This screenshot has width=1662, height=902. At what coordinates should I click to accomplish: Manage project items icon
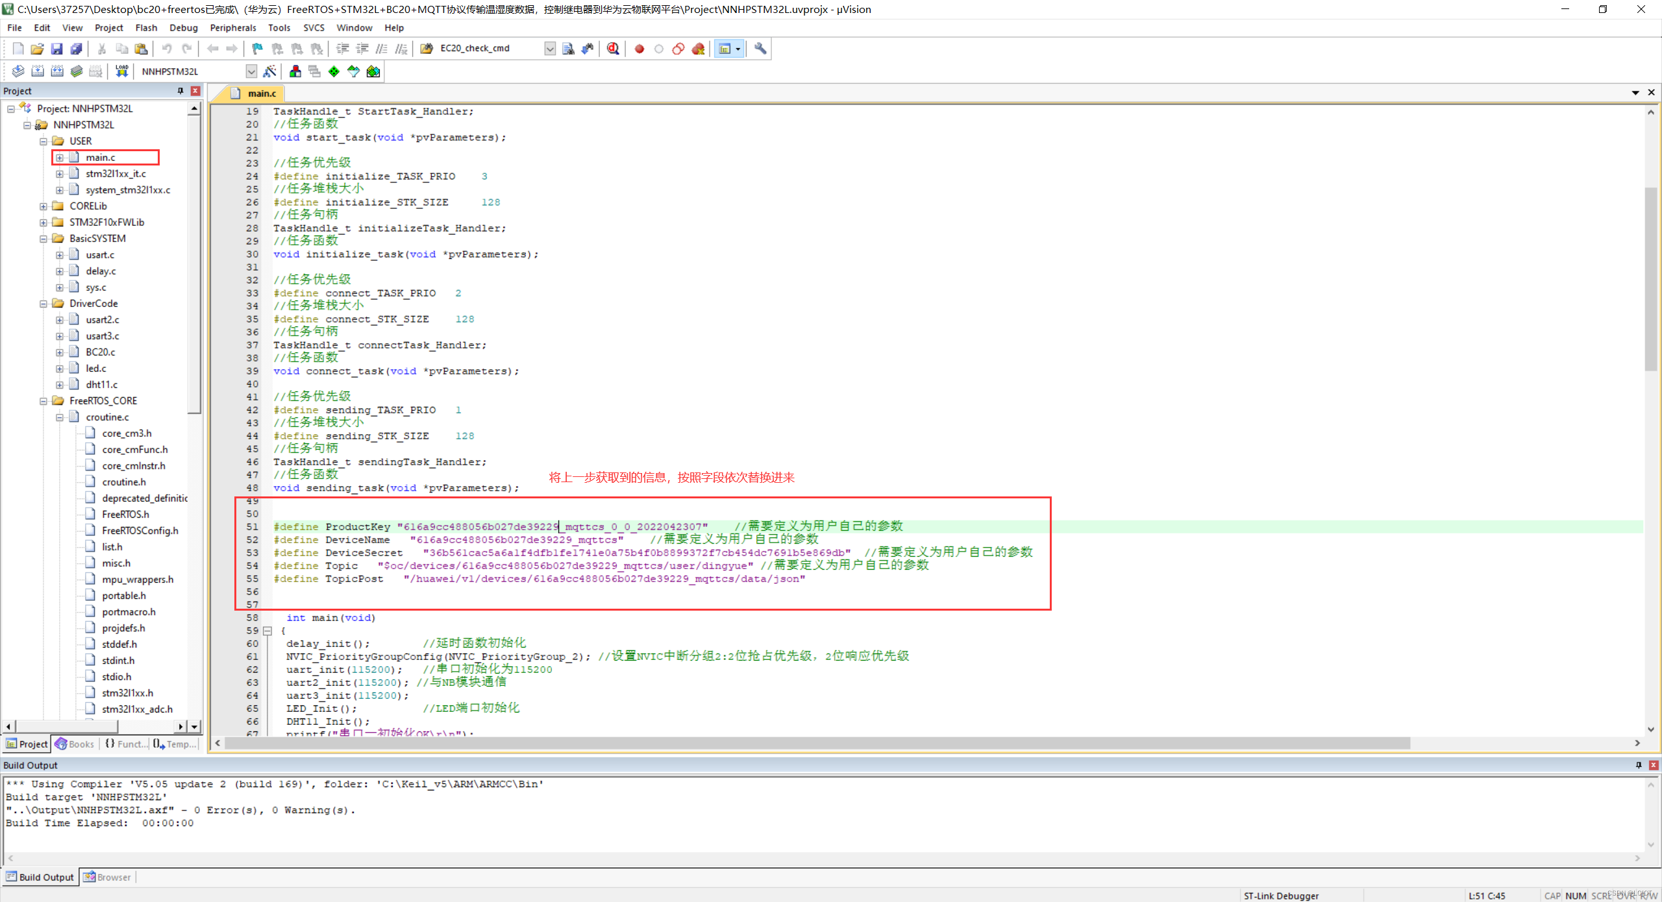click(295, 71)
